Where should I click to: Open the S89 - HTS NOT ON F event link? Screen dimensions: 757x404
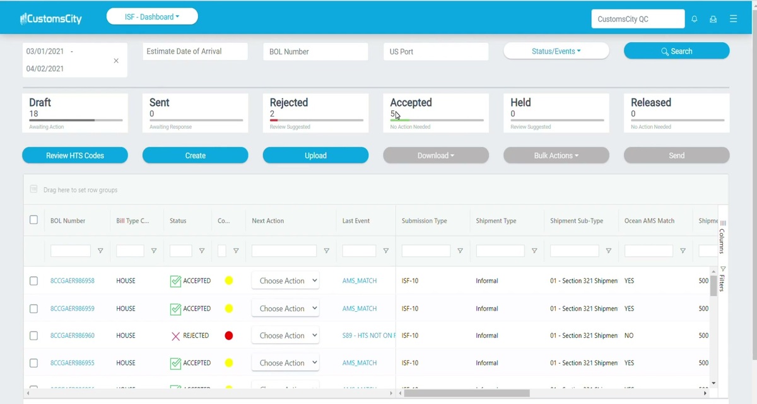click(x=369, y=336)
